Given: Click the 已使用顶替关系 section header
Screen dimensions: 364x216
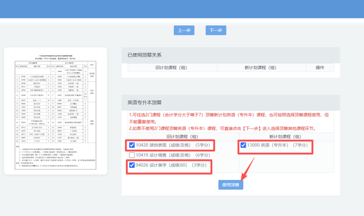Looking at the screenshot, I should coord(145,55).
